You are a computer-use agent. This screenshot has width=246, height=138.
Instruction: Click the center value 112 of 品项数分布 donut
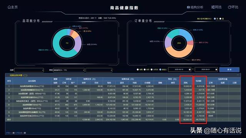point(67,43)
